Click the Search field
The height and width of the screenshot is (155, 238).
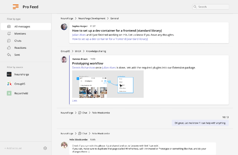[210, 7]
